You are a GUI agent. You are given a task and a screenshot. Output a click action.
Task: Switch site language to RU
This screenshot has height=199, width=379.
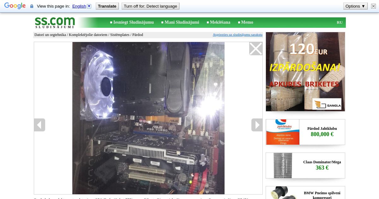340,22
